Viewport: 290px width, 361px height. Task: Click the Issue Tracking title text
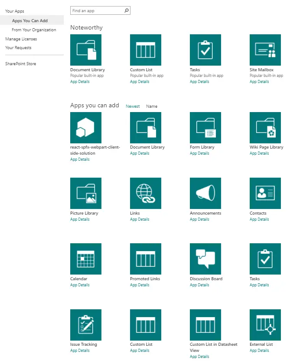point(83,344)
